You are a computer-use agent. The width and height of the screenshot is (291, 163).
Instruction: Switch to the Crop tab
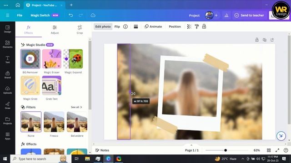pos(80,29)
